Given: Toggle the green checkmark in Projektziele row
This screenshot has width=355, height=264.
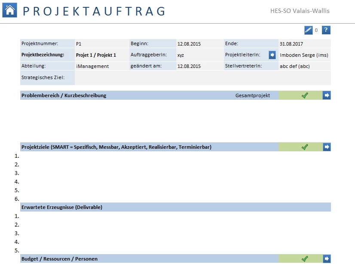Looking at the screenshot, I should pyautogui.click(x=305, y=147).
